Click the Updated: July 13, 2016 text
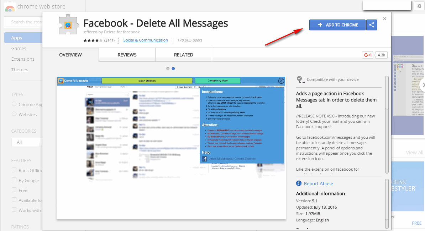425x231 pixels. pos(316,207)
